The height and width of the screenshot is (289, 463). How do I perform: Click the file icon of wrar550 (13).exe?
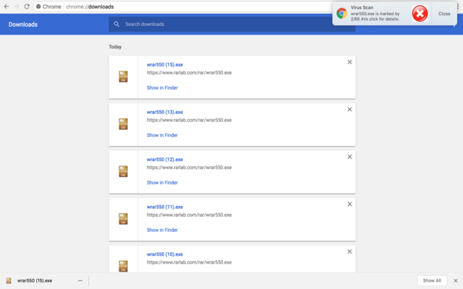coord(123,124)
